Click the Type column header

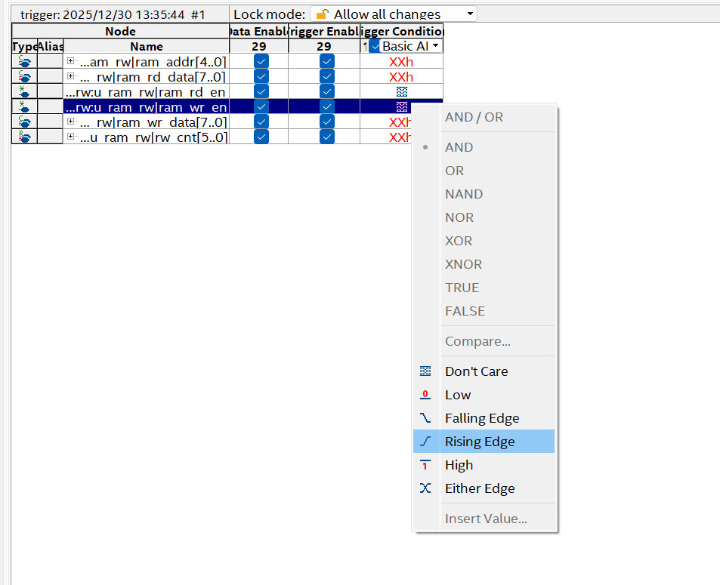(x=24, y=46)
